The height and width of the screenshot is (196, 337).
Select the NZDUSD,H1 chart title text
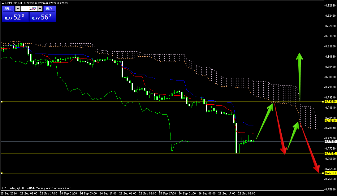14,3
